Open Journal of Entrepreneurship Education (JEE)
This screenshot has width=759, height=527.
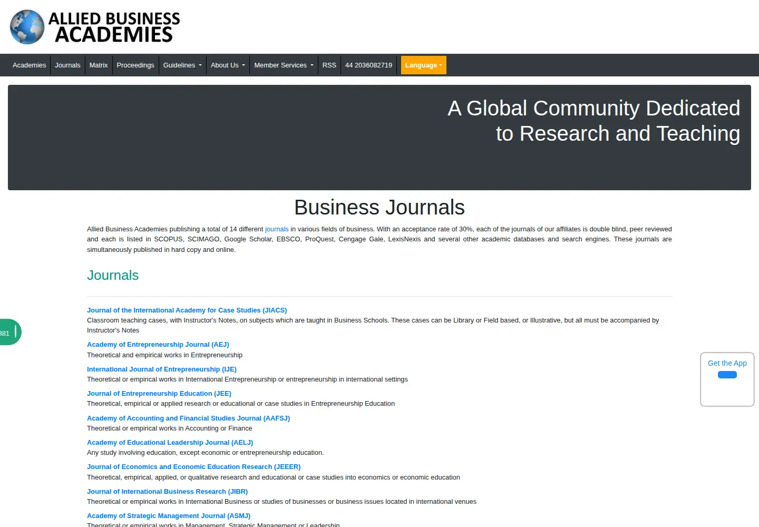159,394
